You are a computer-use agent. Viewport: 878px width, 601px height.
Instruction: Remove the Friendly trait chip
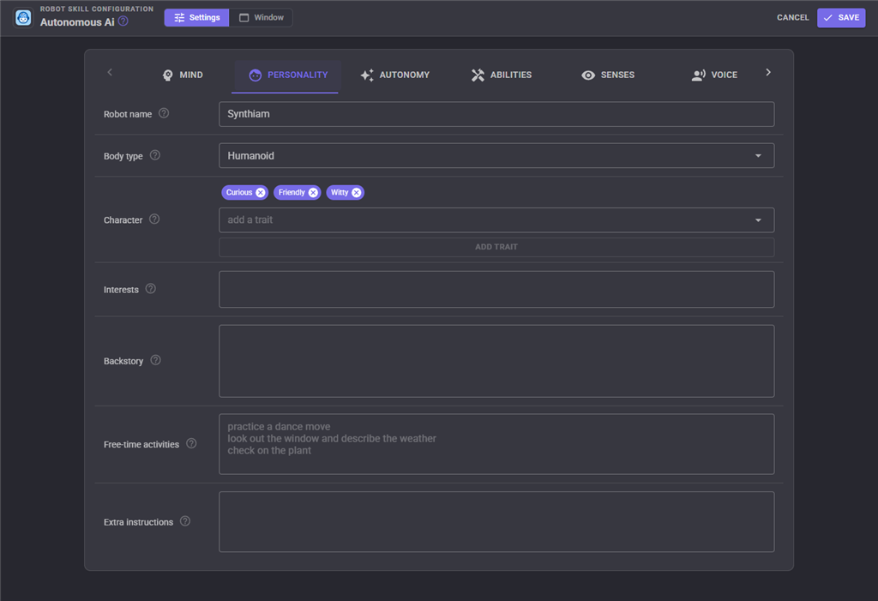tap(313, 193)
